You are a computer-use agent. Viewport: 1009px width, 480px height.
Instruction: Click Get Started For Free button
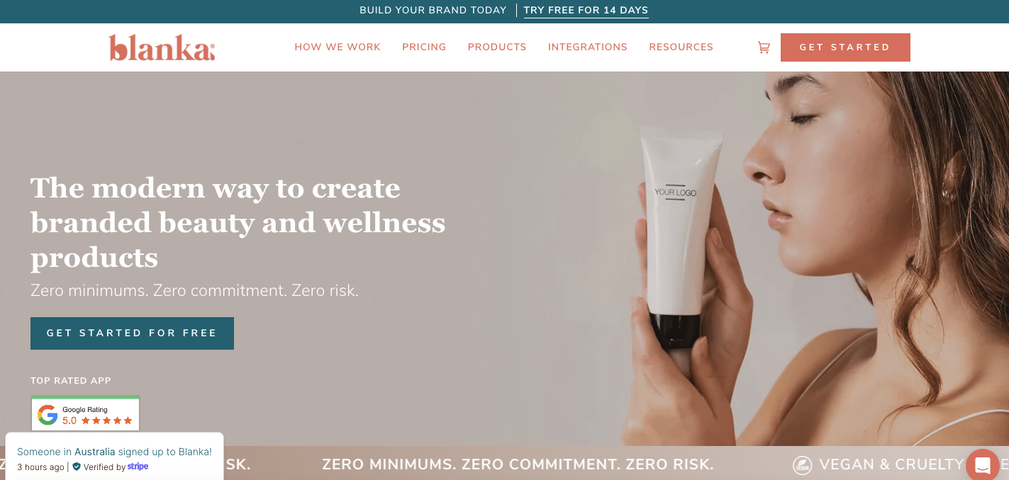(132, 333)
